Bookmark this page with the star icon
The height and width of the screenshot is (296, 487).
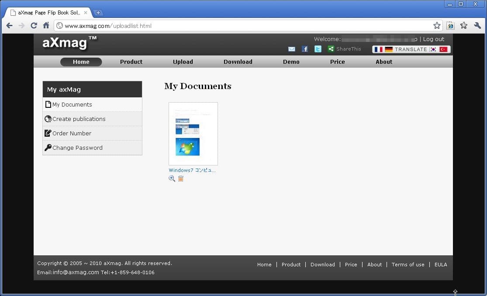pos(437,26)
